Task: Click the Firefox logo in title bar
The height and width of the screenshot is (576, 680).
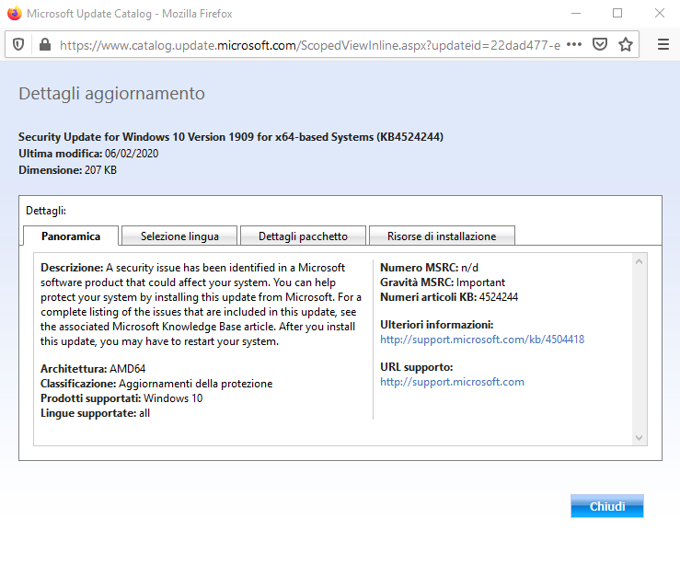Action: pos(15,13)
